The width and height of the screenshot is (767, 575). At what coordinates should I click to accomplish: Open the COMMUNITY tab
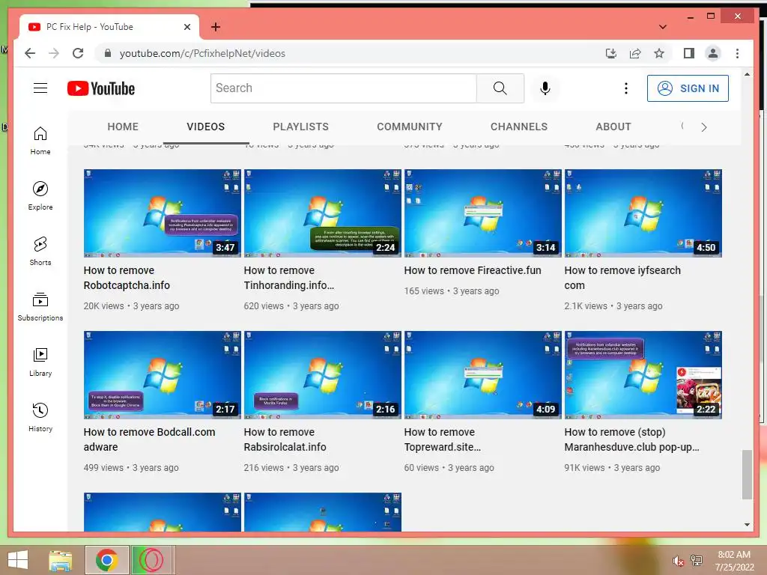click(410, 127)
